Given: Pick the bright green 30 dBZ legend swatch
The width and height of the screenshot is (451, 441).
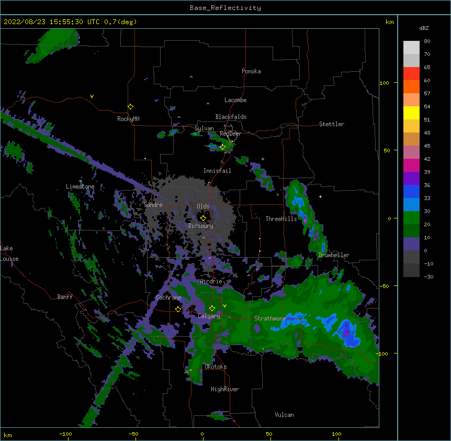Looking at the screenshot, I should [x=411, y=218].
